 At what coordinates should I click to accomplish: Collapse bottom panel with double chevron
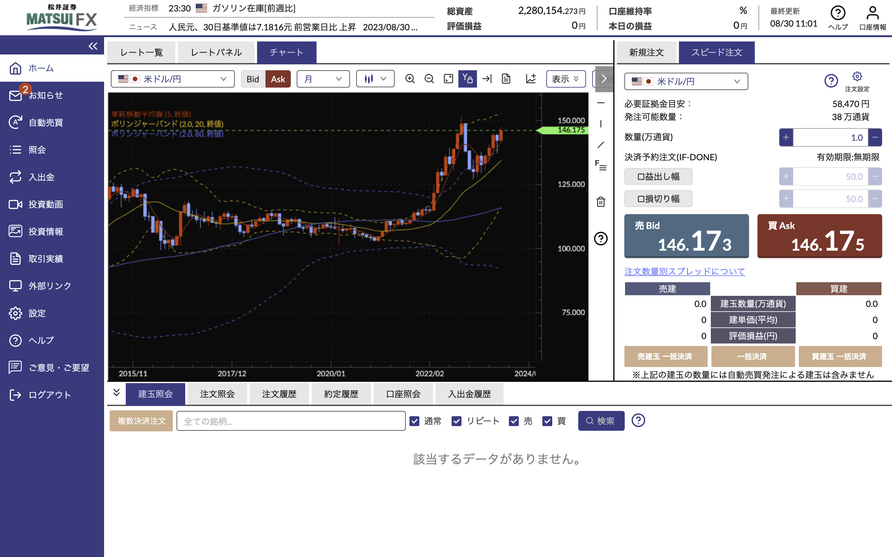click(116, 393)
